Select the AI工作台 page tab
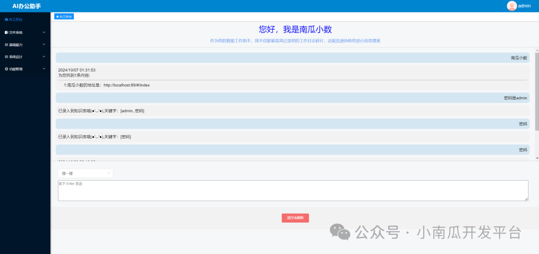This screenshot has height=254, width=539. [64, 16]
